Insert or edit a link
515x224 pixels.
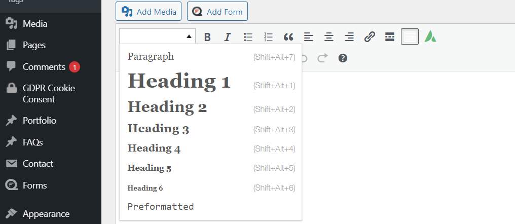[370, 37]
